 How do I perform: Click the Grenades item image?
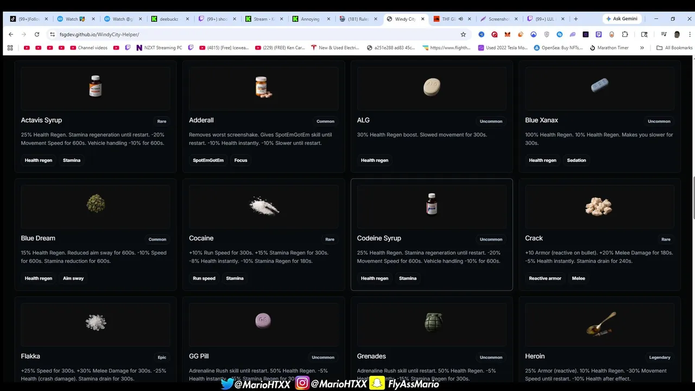click(433, 322)
